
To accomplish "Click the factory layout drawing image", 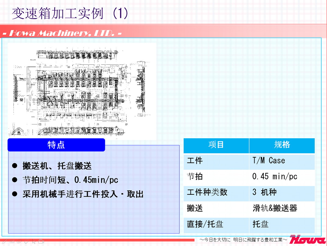I will (82, 91).
